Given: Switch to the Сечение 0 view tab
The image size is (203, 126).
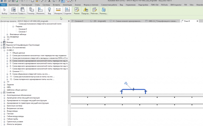Looking at the screenshot, I should pos(79,21).
